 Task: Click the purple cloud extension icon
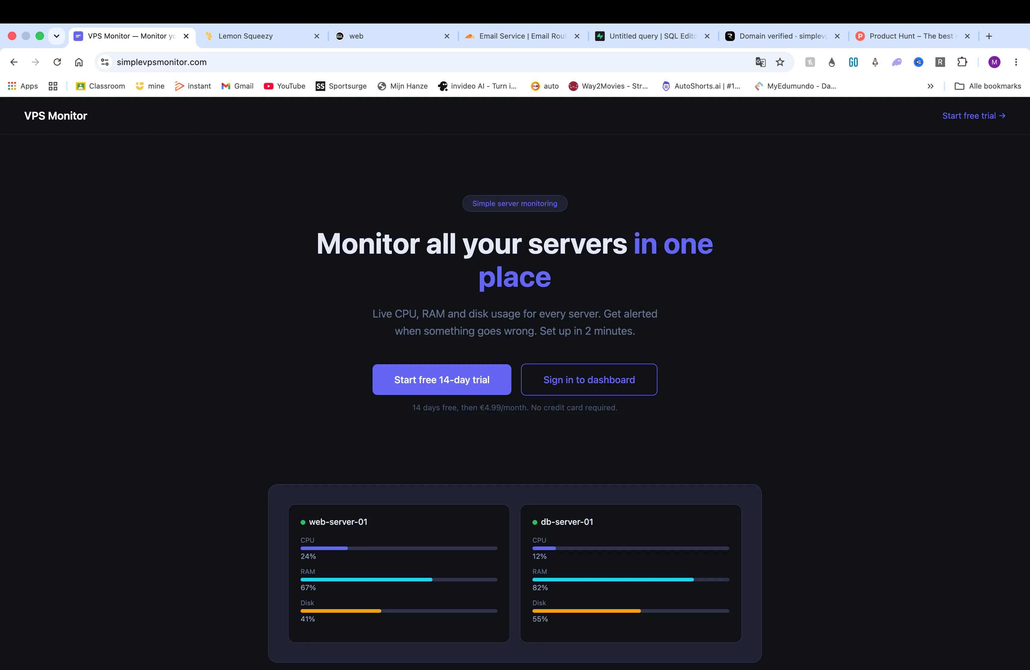click(x=897, y=62)
